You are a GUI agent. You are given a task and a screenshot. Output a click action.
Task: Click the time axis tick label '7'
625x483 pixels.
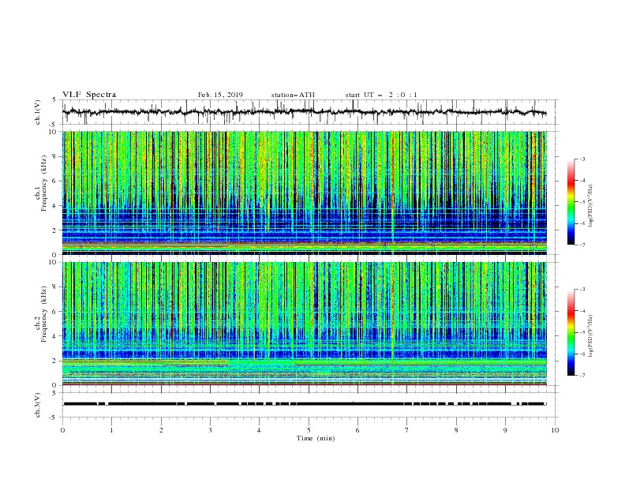click(x=407, y=430)
